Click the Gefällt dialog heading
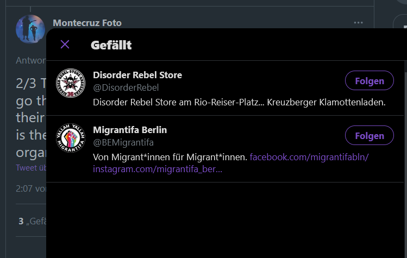This screenshot has height=258, width=407. click(111, 45)
